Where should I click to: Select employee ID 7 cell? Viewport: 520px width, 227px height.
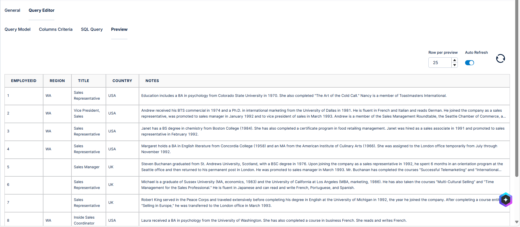(x=24, y=203)
